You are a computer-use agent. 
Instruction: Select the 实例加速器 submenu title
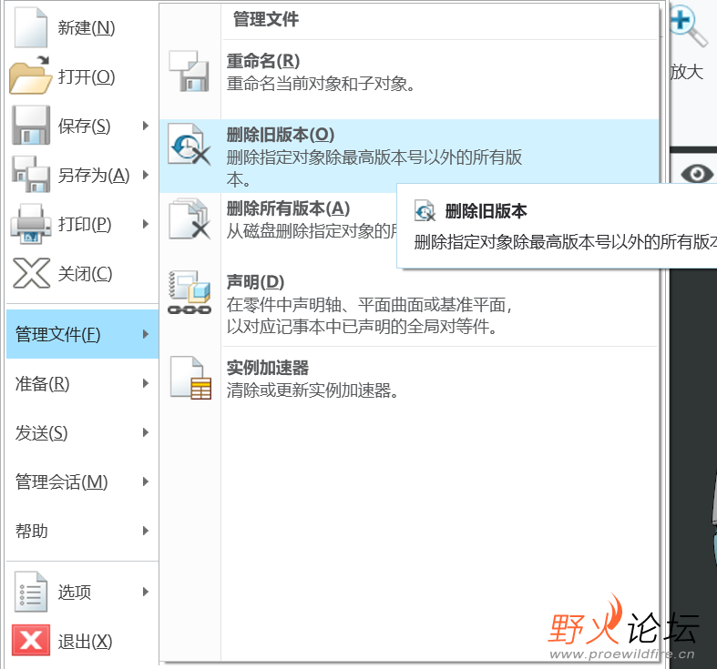[268, 368]
